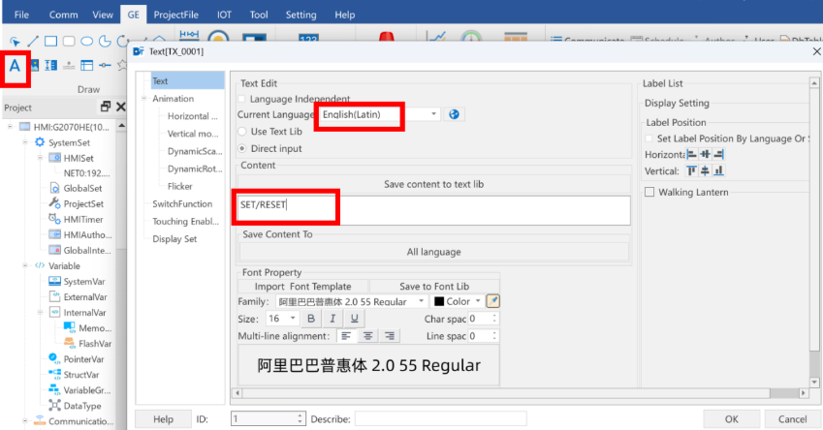
Task: Click the Cancel button
Action: pyautogui.click(x=792, y=419)
